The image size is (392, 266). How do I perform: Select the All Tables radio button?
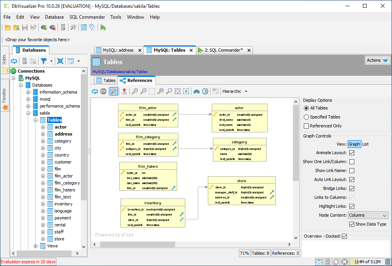[306, 108]
